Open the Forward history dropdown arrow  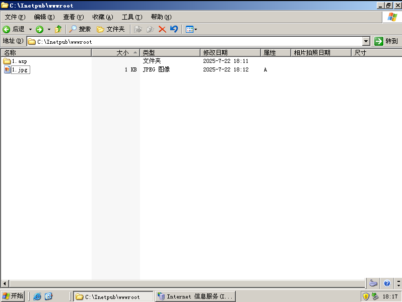49,30
